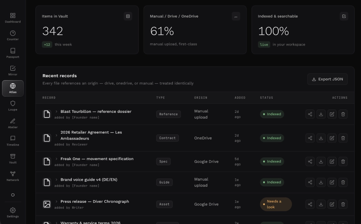Share the Blast Tourbillon dossier
The width and height of the screenshot is (361, 224).
[310, 114]
